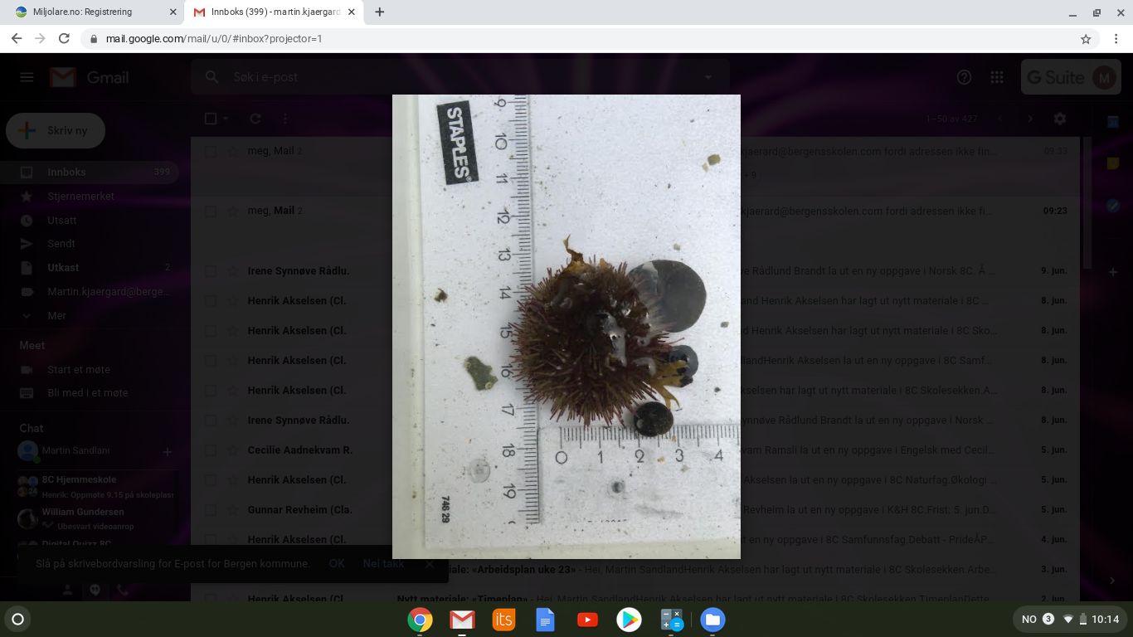Image resolution: width=1133 pixels, height=637 pixels.
Task: Click the get add-ons plus icon
Action: coord(1113,272)
